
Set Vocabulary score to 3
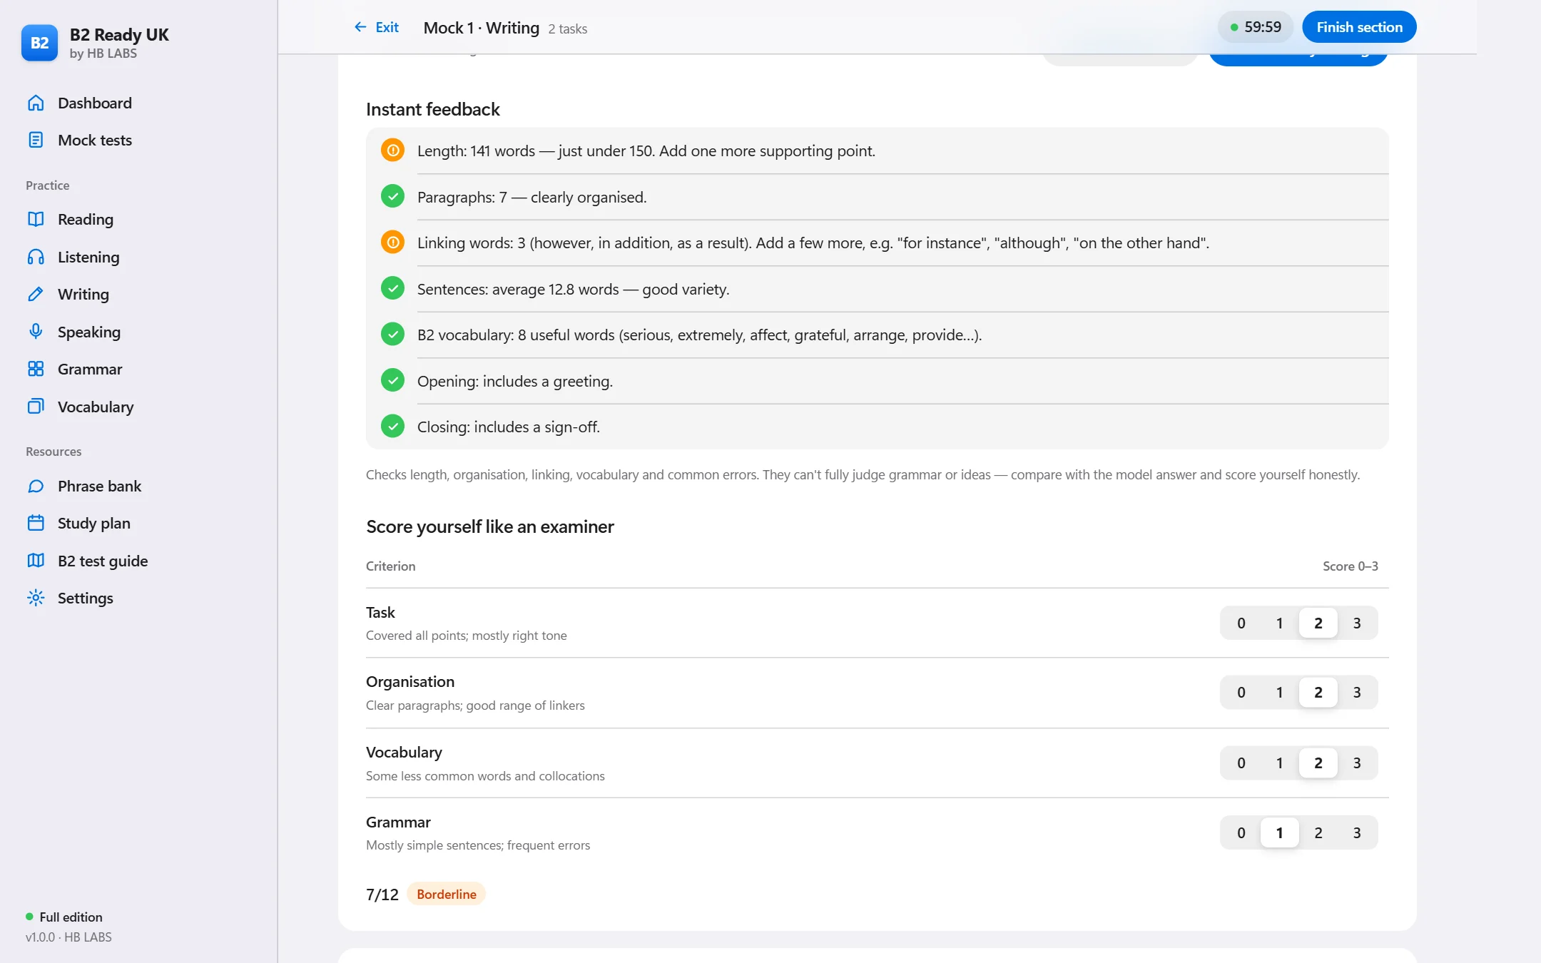1357,763
